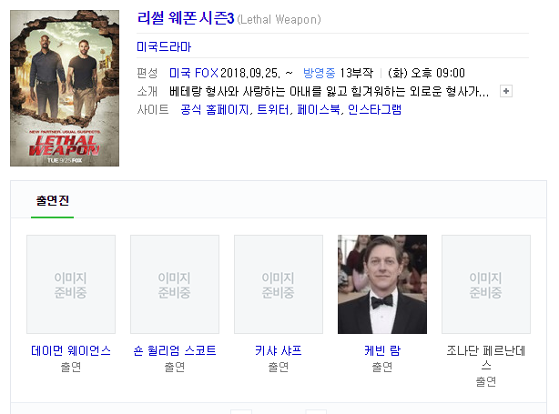
Task: Click the 13부작 episode count text
Action: click(x=356, y=73)
